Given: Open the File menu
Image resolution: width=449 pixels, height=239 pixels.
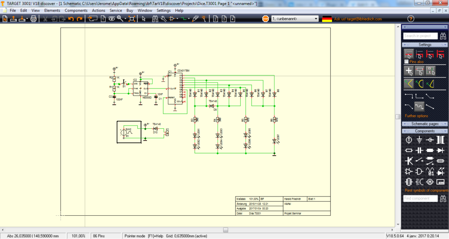Looking at the screenshot, I should click(13, 11).
